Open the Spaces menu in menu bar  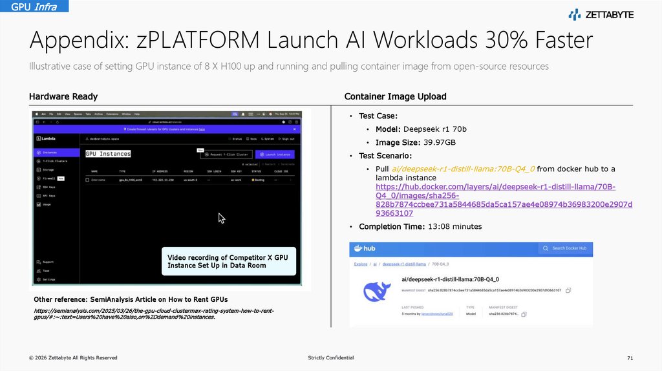pos(78,114)
